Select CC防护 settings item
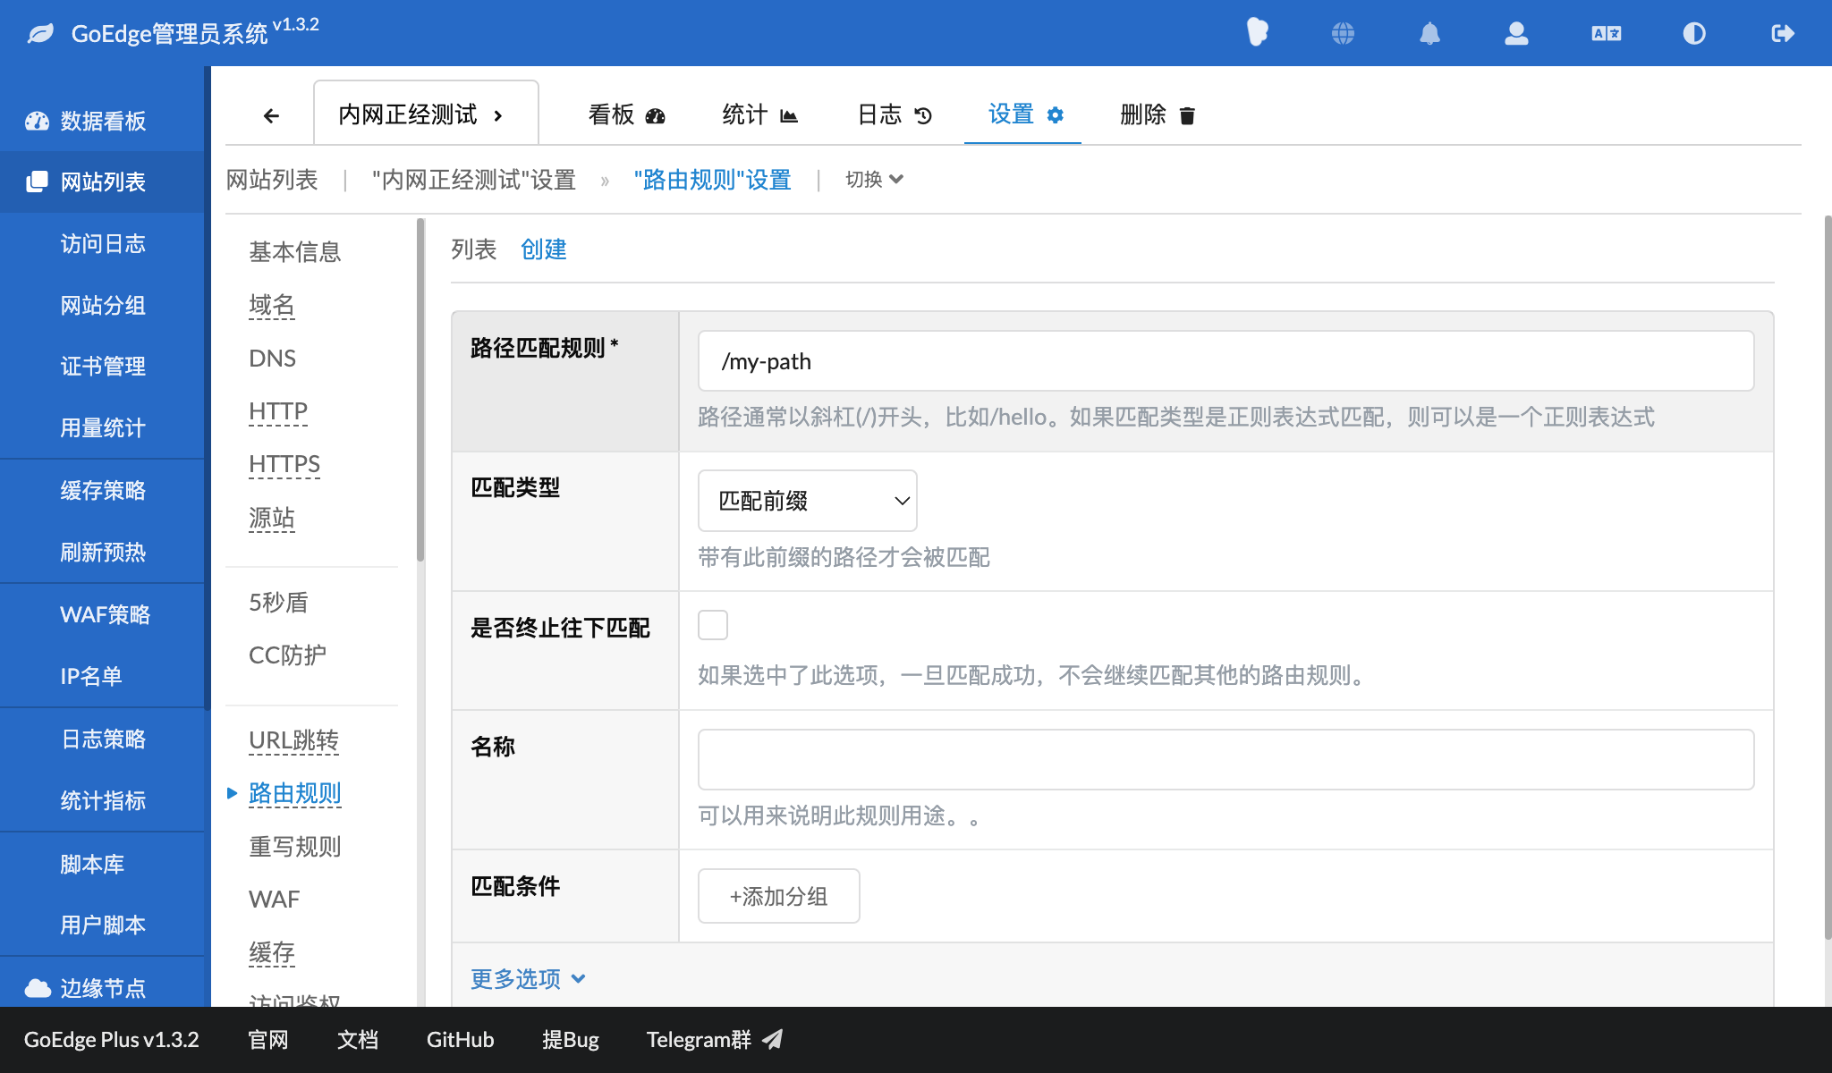The height and width of the screenshot is (1073, 1832). [x=287, y=655]
